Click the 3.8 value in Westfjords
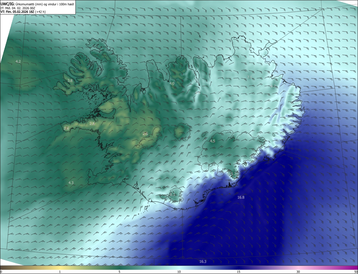The width and height of the screenshot is (358, 274). (70, 80)
